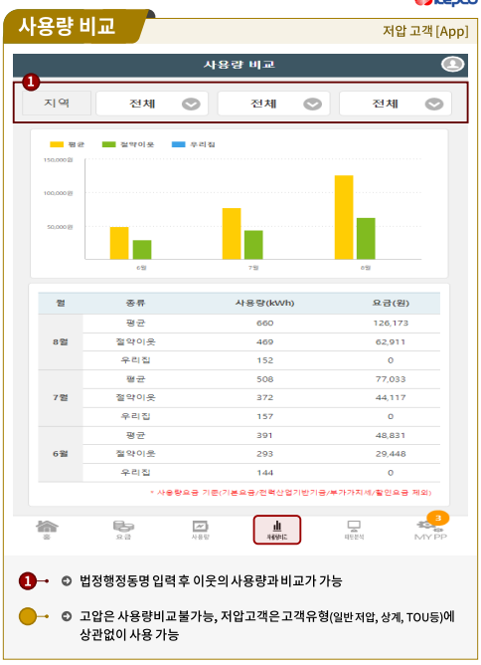The width and height of the screenshot is (481, 665).
Task: Click the green 절약이웃 bar for 6월
Action: (x=142, y=249)
